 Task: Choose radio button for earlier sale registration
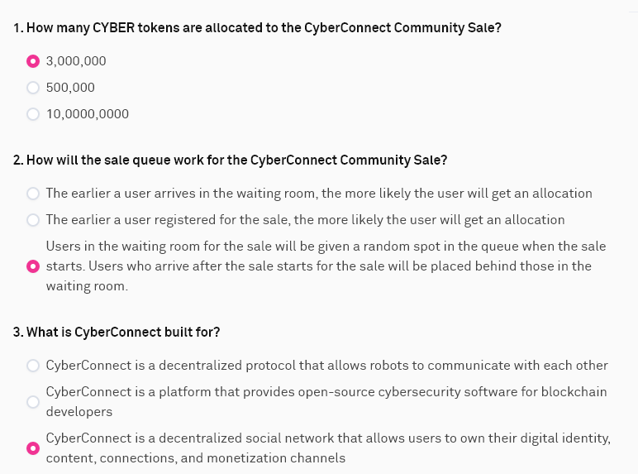click(33, 220)
